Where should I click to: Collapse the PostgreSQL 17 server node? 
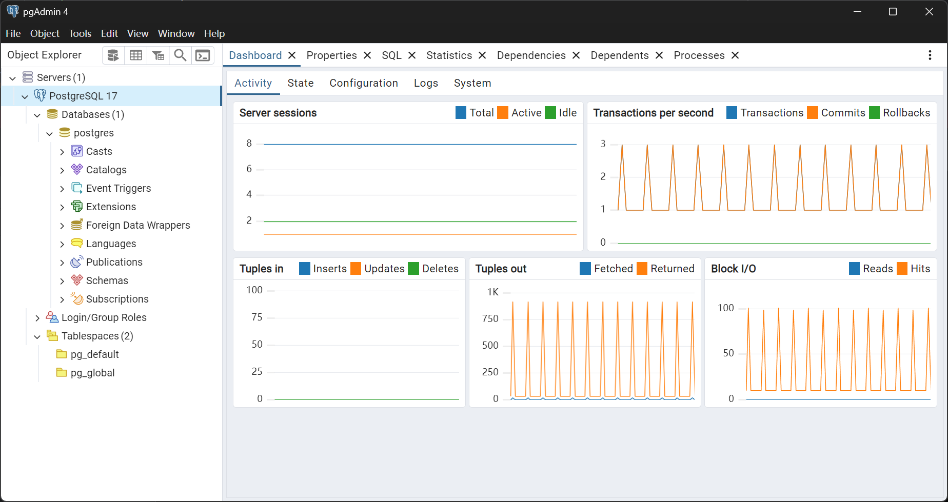(x=25, y=96)
